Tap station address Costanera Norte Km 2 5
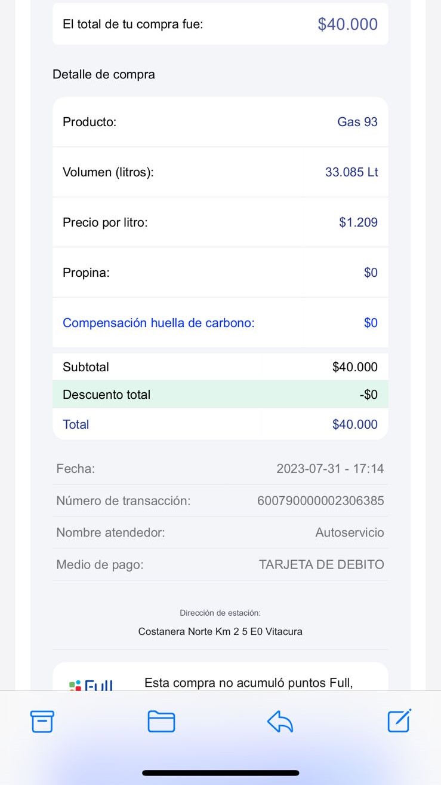The image size is (441, 785). click(x=220, y=631)
